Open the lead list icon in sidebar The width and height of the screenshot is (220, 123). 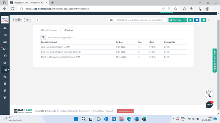tap(5, 35)
